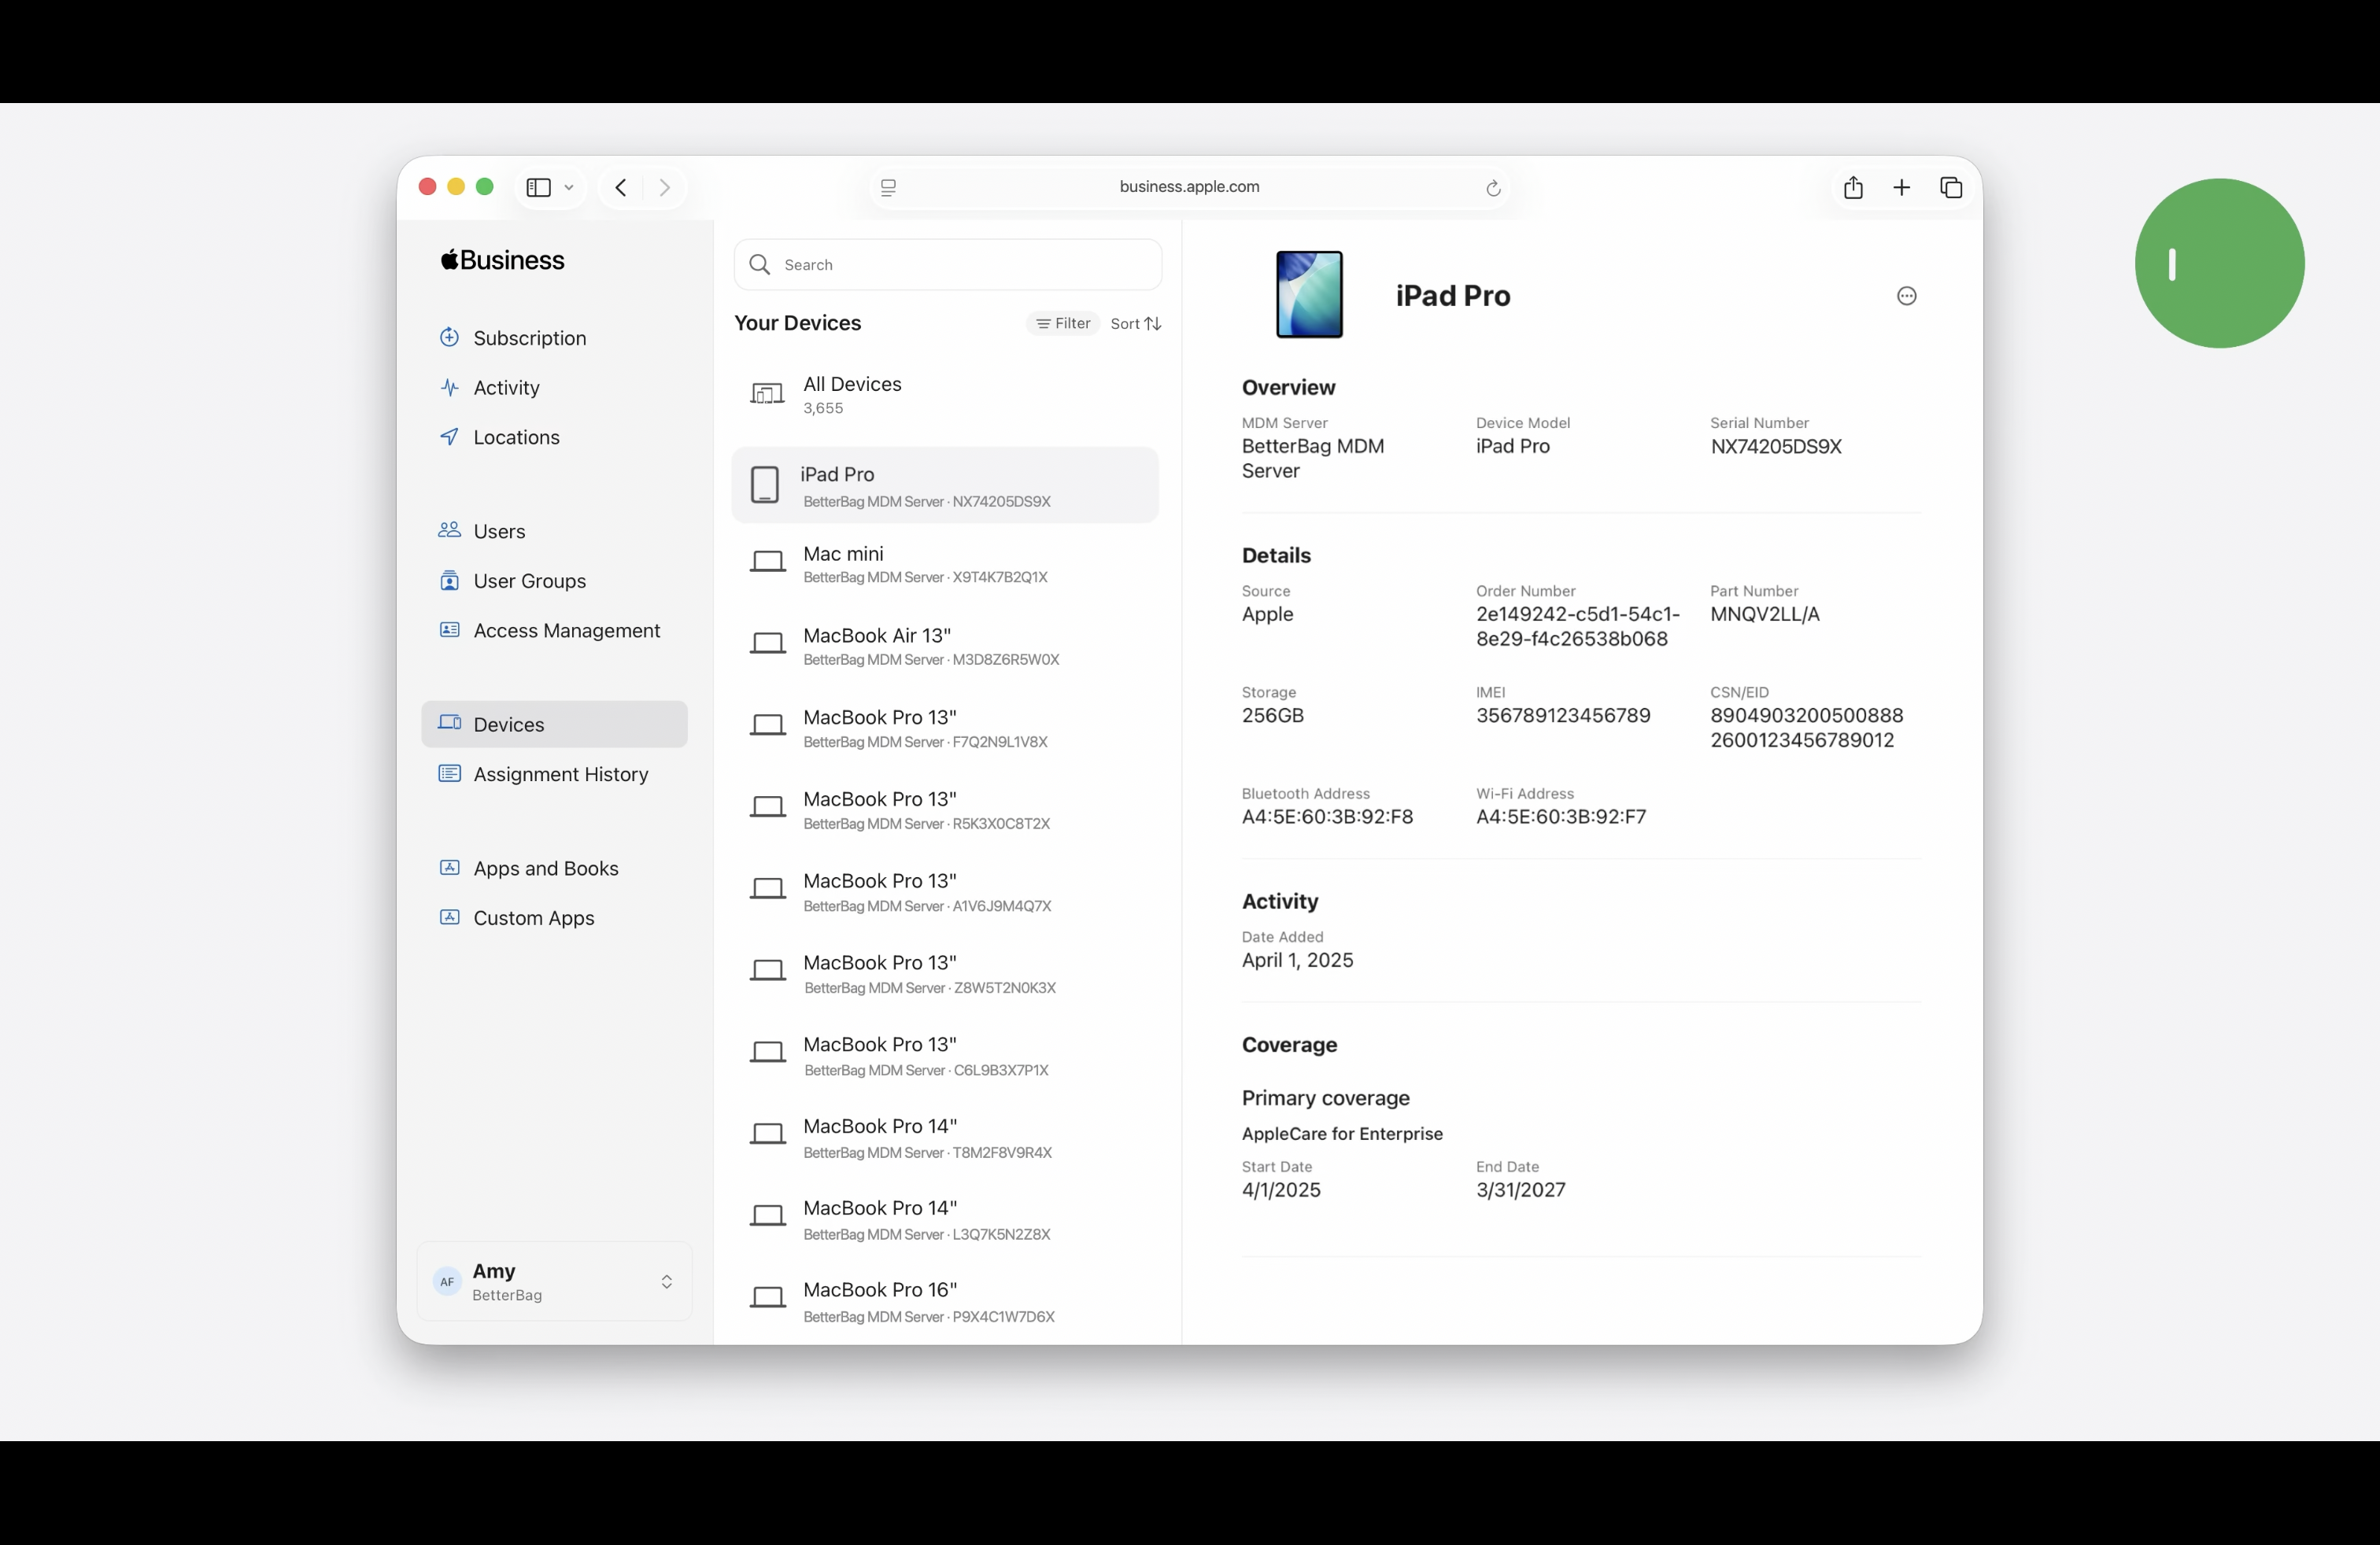Select the iPad Pro NX74205DS9X device

(945, 485)
